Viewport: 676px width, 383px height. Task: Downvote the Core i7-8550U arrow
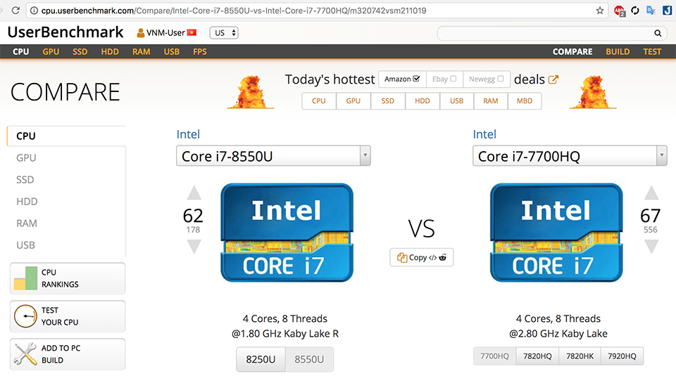coord(194,246)
